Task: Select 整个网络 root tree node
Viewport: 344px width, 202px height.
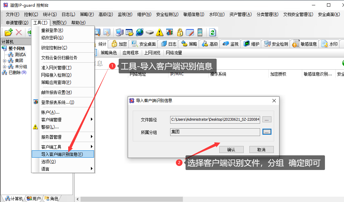Action: [17, 49]
